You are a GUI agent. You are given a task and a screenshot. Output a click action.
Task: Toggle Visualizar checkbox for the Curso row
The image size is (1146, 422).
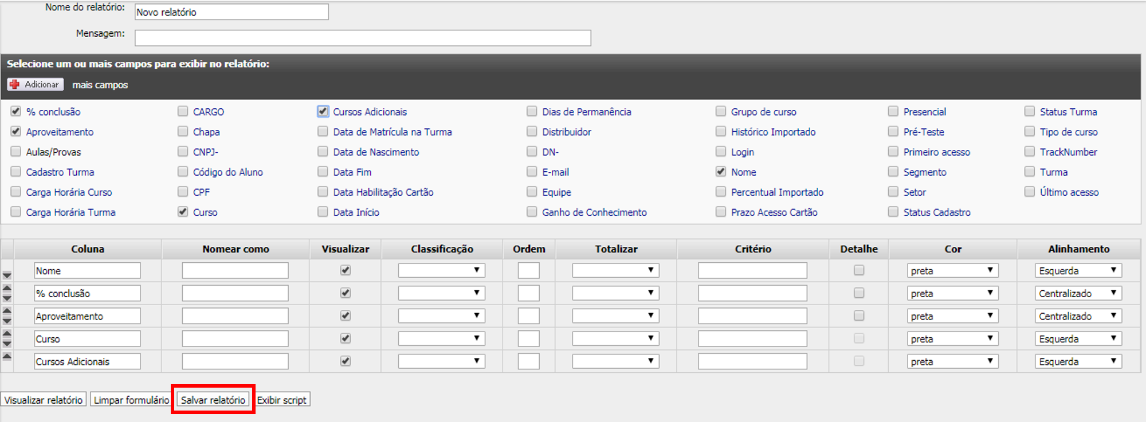pos(346,338)
